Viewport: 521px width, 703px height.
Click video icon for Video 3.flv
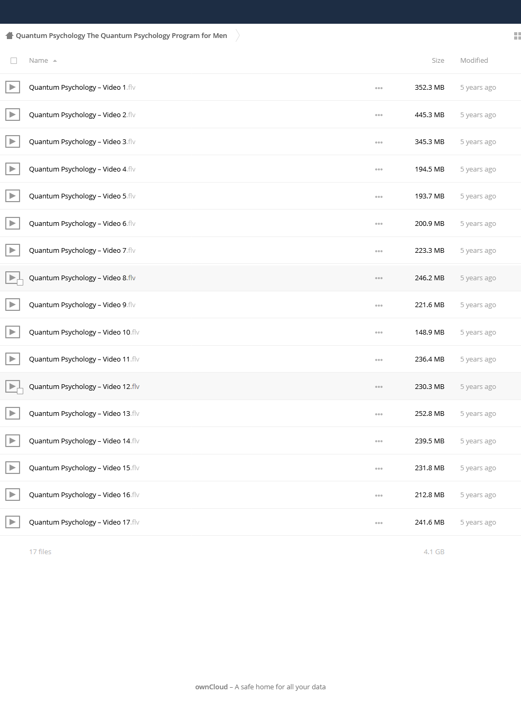click(x=13, y=141)
